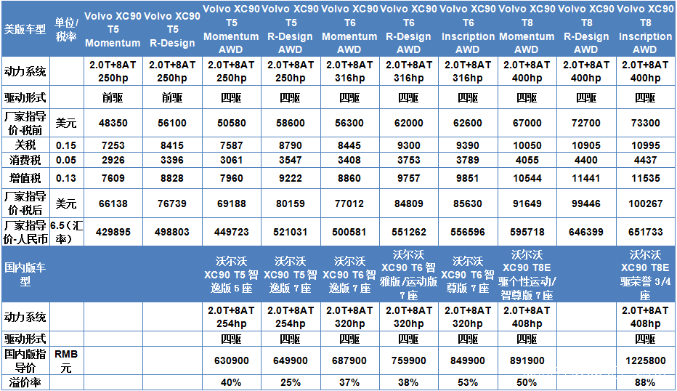
Task: Select the Volvo XC90 T8 Inscription AWD header
Action: pos(645,29)
